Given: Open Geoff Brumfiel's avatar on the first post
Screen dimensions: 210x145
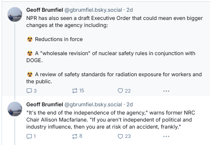Looking at the screenshot, I should (x=15, y=14).
